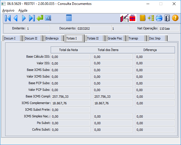Click the notes pencil icon

[x=124, y=18]
